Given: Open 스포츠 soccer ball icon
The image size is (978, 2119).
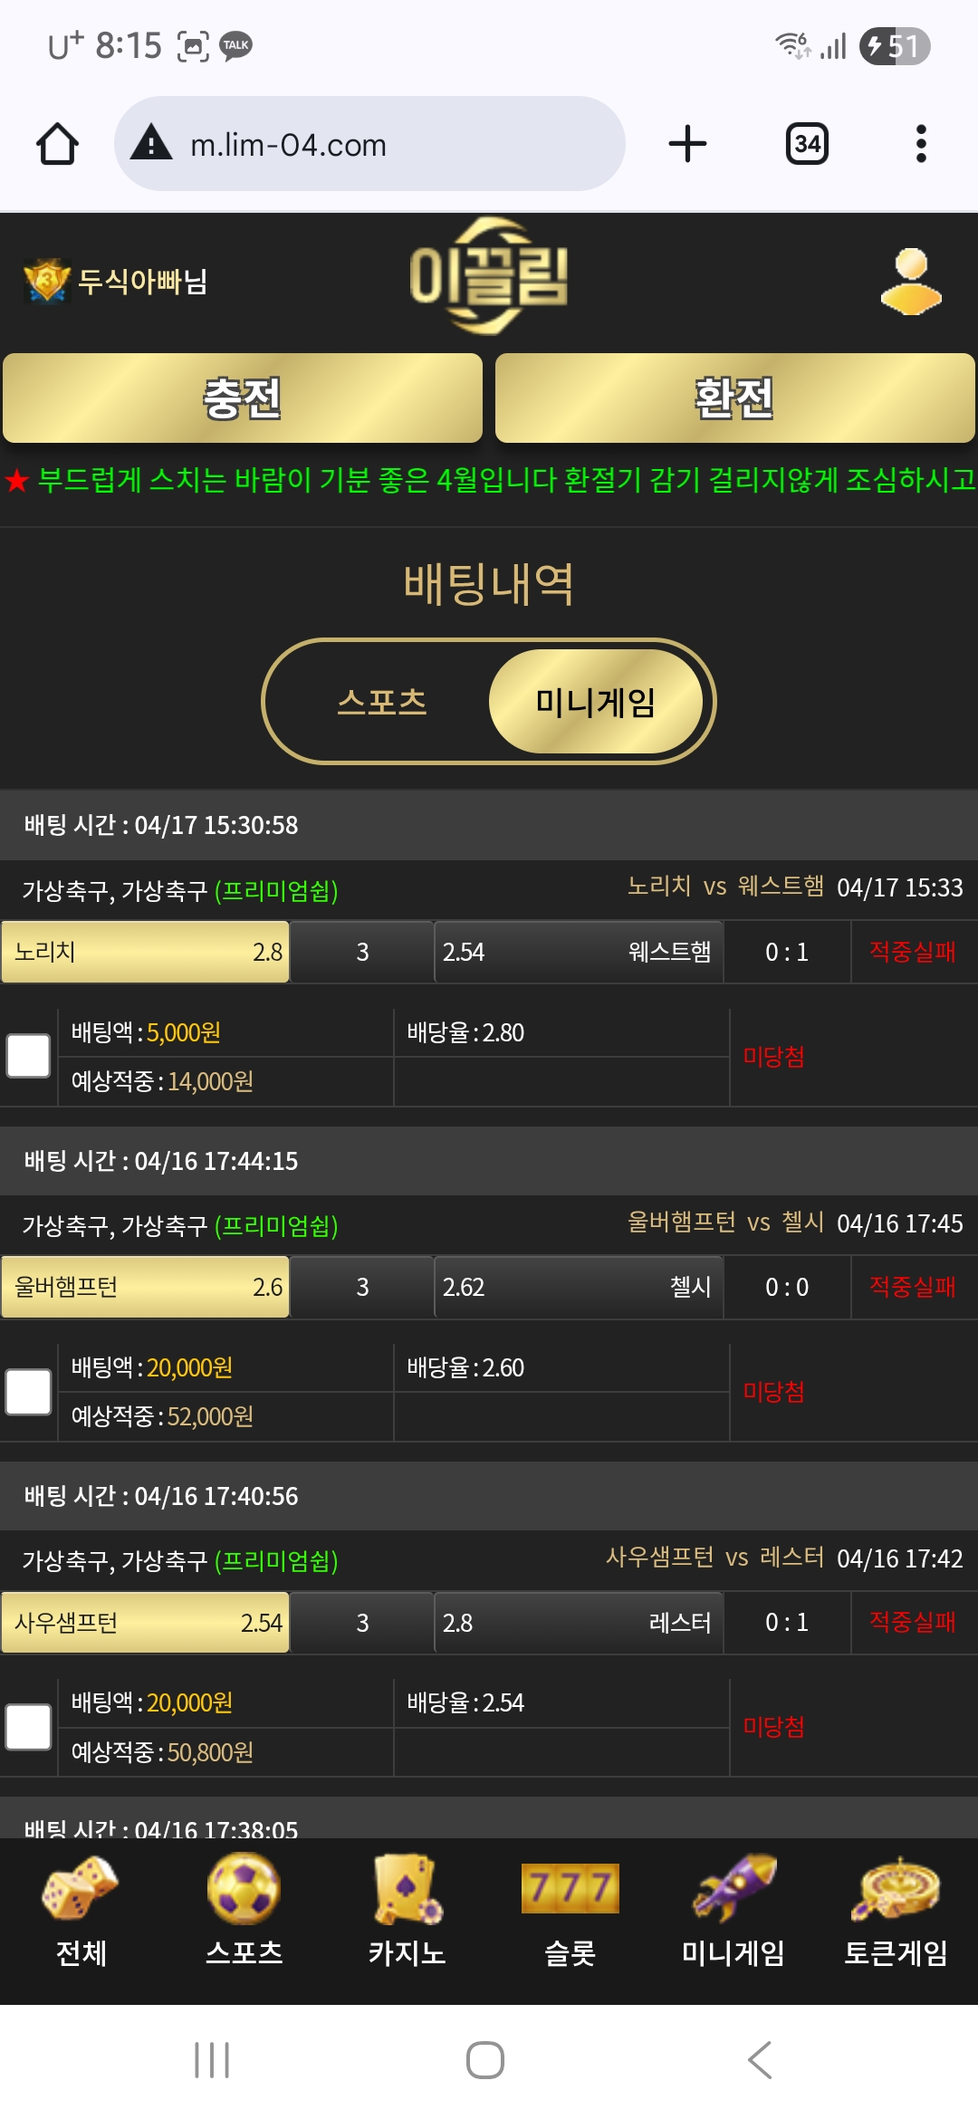Looking at the screenshot, I should click(x=244, y=1887).
